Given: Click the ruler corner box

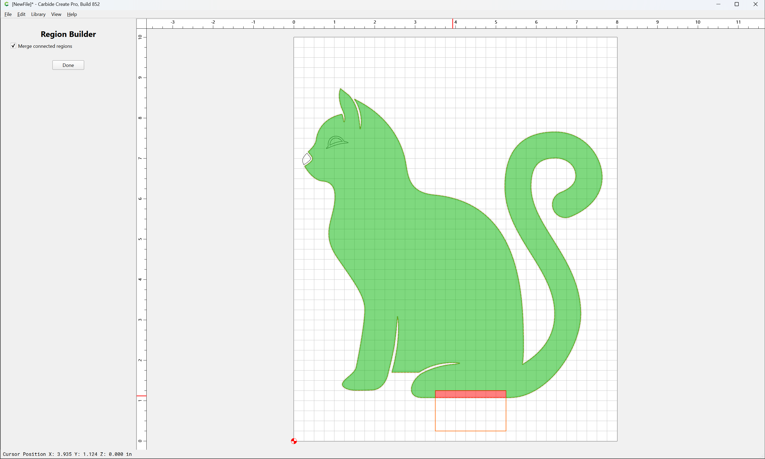Looking at the screenshot, I should tap(141, 24).
